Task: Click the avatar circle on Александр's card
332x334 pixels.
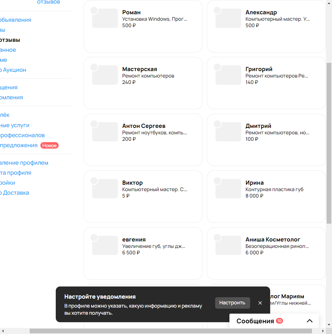Action: [x=217, y=10]
